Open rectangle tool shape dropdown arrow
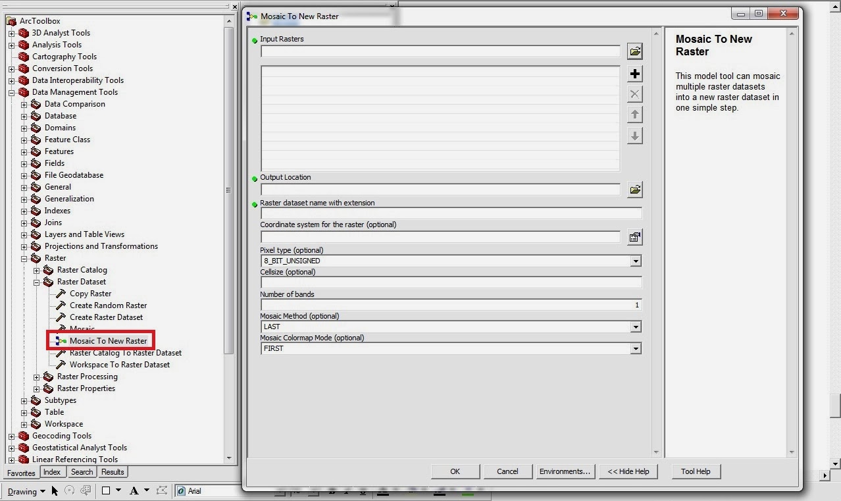Viewport: 841px width, 501px height. [118, 490]
